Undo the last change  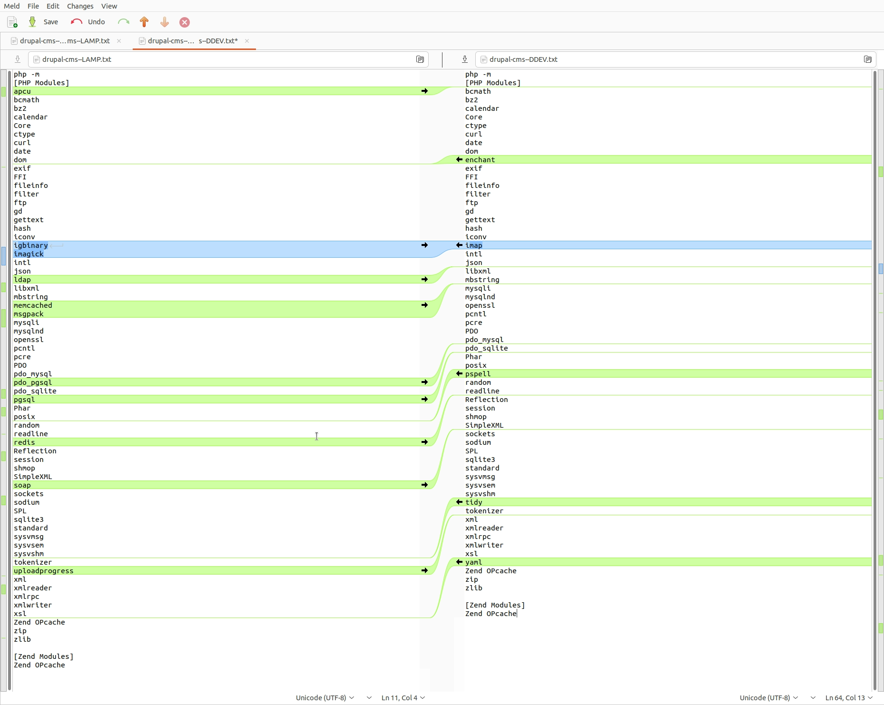coord(88,22)
